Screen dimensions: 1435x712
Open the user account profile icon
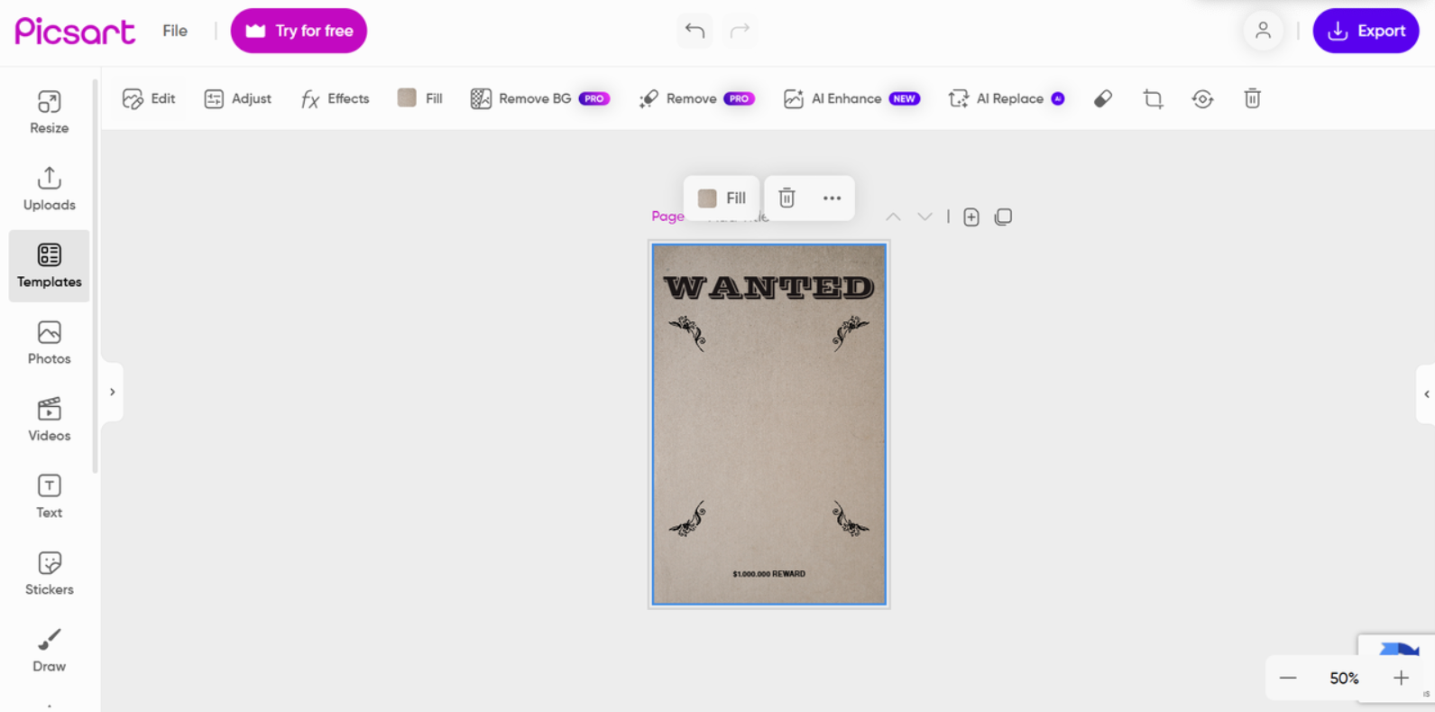point(1263,31)
